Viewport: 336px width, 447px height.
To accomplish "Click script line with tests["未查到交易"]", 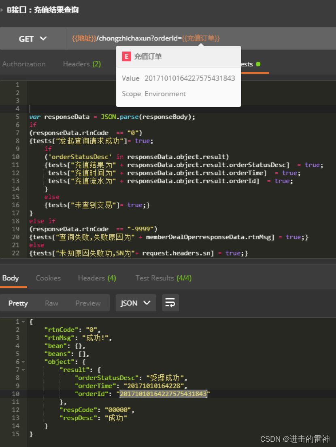I will [x=97, y=205].
